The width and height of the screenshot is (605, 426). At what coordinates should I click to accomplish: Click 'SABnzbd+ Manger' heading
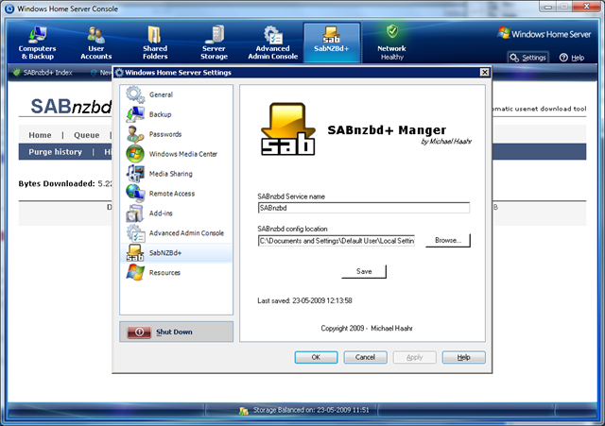coord(387,130)
